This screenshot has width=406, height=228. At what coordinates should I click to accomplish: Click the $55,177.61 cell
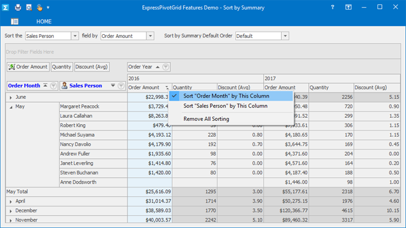tap(286, 191)
